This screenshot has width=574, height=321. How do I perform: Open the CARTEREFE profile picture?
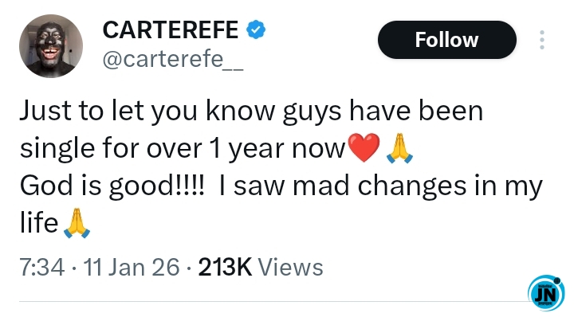click(50, 45)
